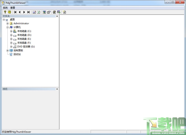The image size is (186, 135).
Task: Go to the next page arrow
Action: click(x=24, y=12)
